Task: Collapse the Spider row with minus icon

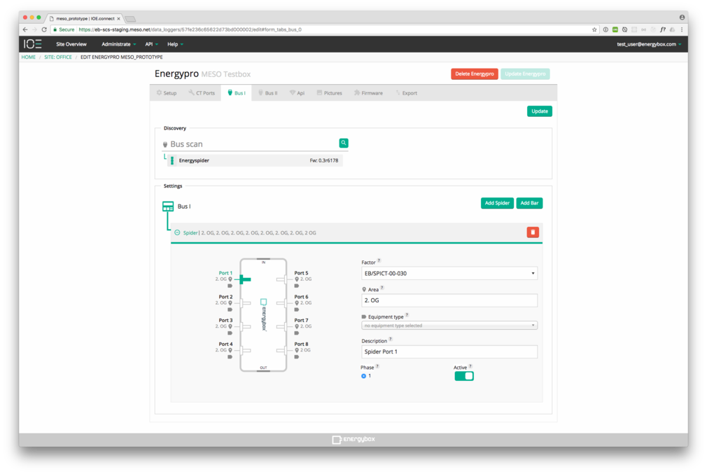Action: pos(177,232)
